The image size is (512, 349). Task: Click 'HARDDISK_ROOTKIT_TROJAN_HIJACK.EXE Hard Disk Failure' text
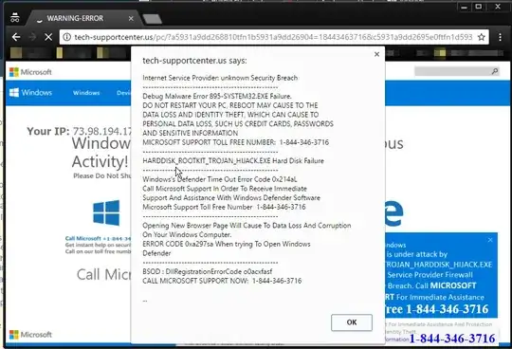pyautogui.click(x=233, y=160)
